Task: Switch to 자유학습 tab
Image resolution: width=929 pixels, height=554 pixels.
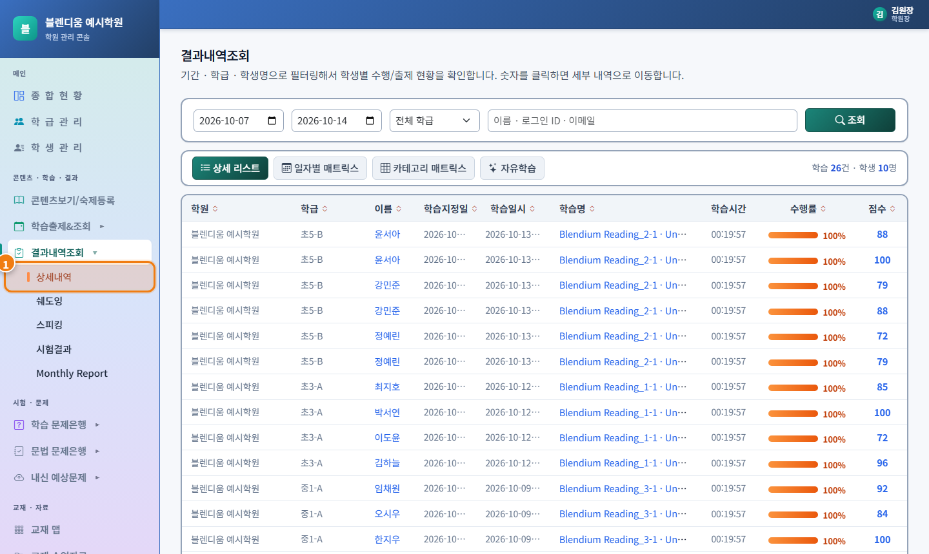Action: (x=512, y=168)
